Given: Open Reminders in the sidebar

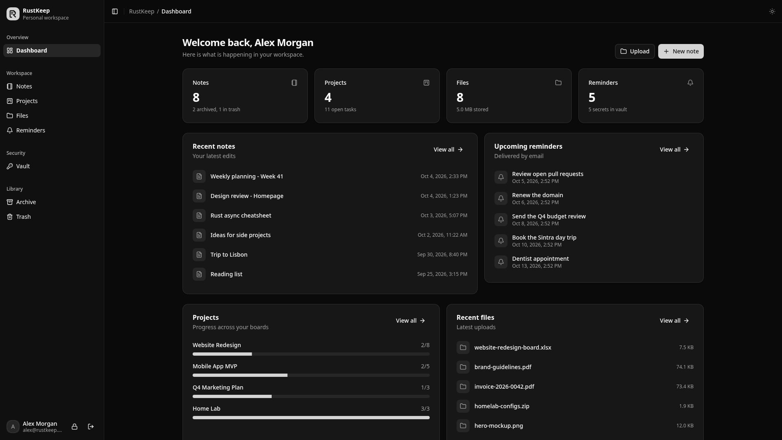Looking at the screenshot, I should (52, 130).
